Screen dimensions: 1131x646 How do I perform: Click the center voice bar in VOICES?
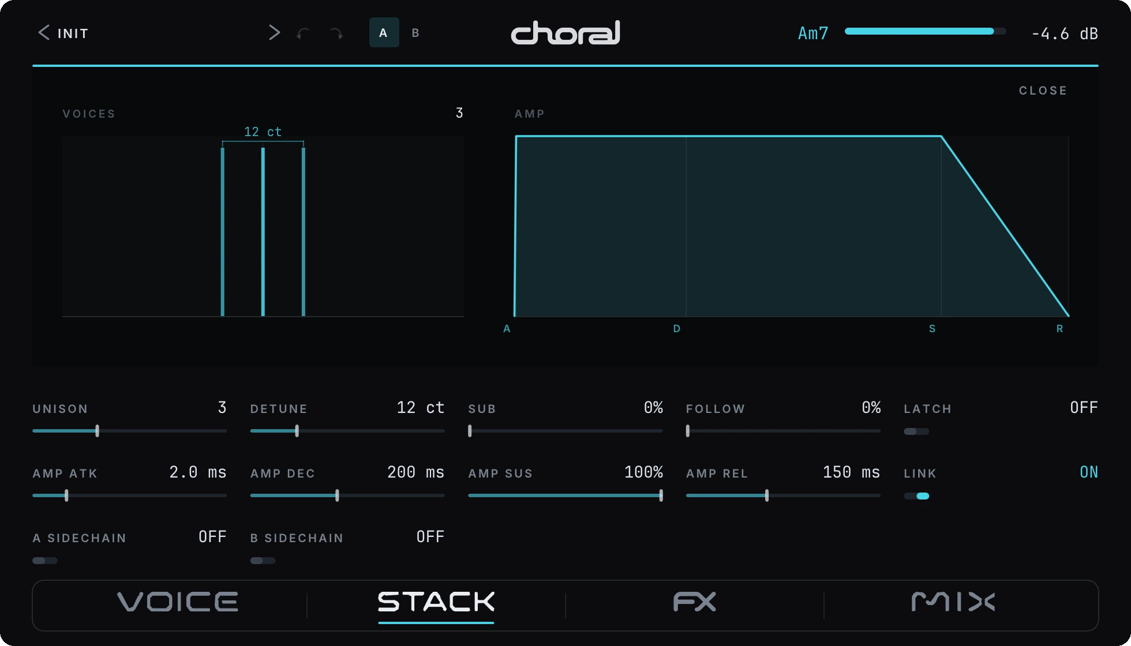263,232
